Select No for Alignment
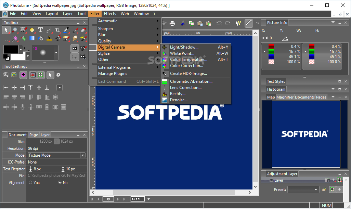 click(x=60, y=183)
